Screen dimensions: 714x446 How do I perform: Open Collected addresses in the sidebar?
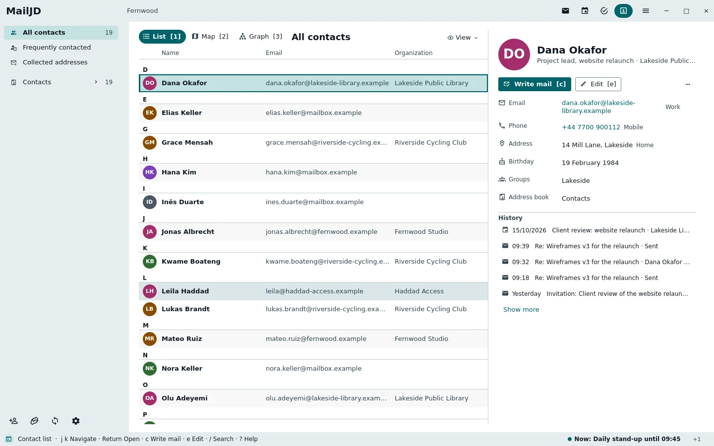(61, 62)
